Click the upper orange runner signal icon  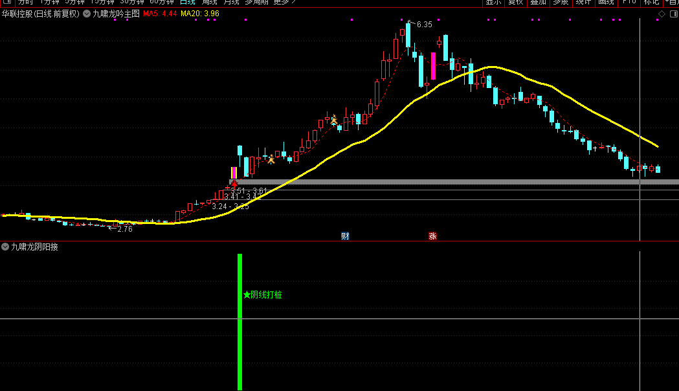click(334, 120)
